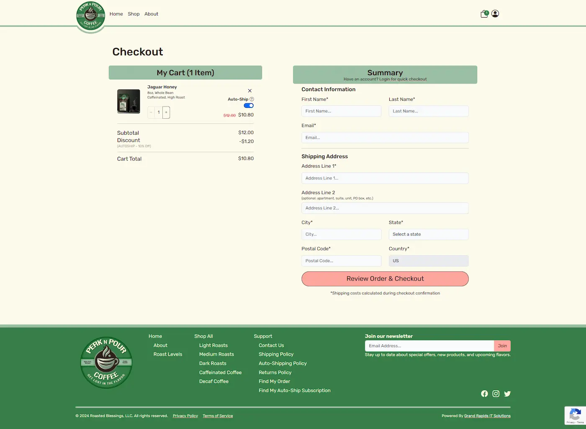Open the shopping cart icon
Viewport: 586px width, 429px height.
click(x=484, y=14)
